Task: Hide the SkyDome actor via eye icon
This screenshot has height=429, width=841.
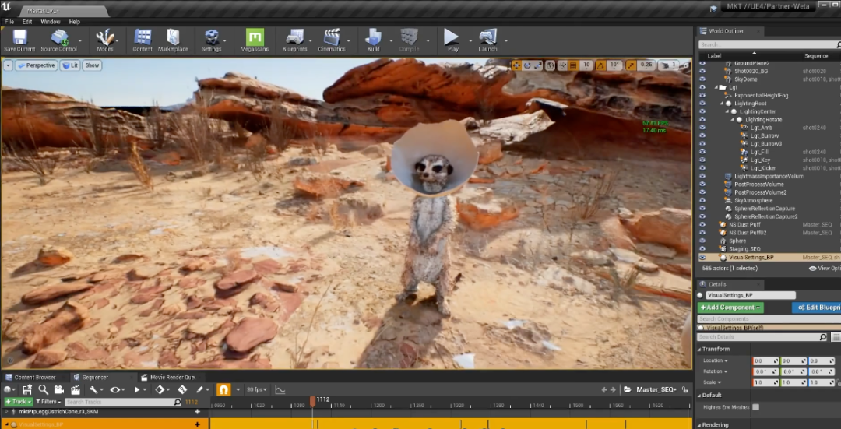Action: pos(702,79)
